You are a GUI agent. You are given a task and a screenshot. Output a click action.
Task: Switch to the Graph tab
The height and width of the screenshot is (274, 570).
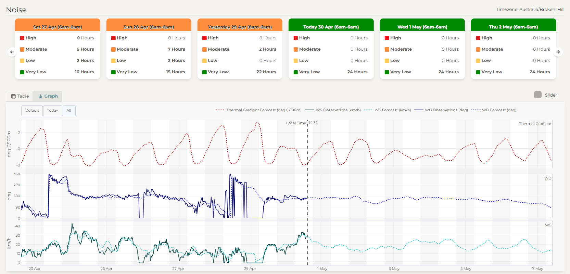pos(48,96)
